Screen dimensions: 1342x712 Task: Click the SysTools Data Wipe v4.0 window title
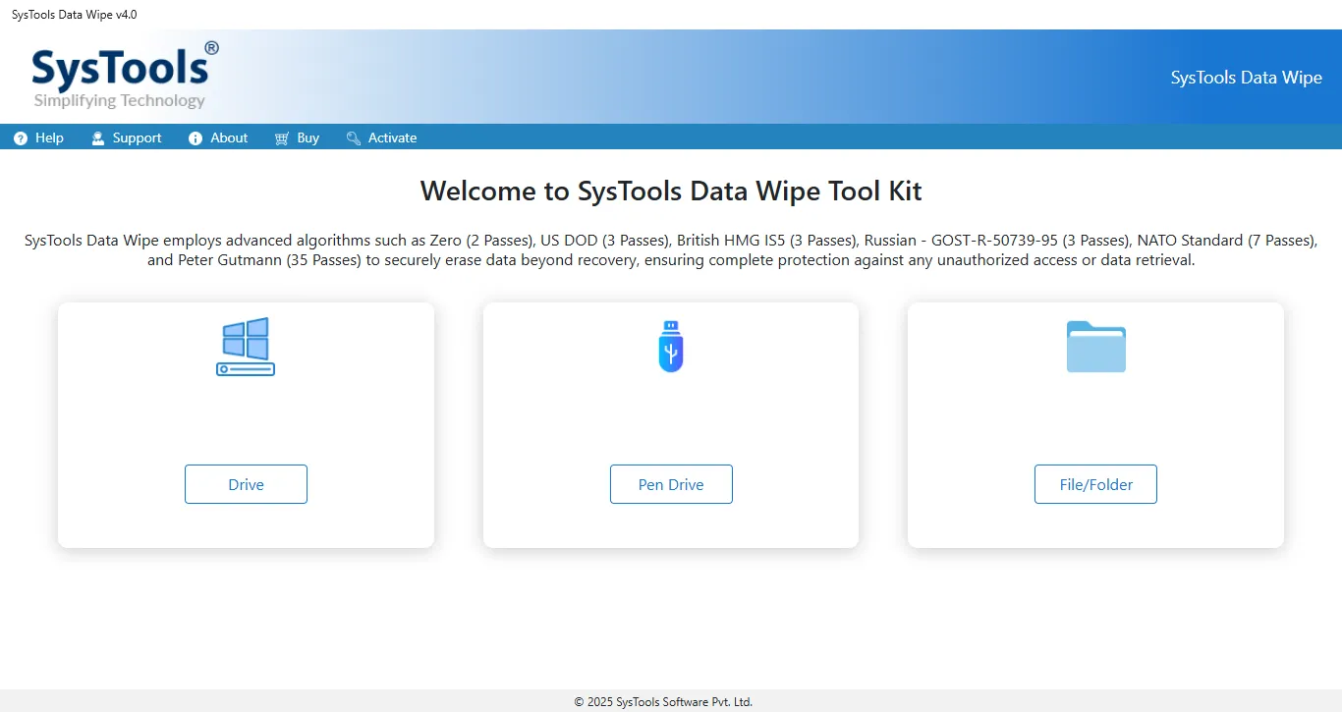pyautogui.click(x=75, y=15)
